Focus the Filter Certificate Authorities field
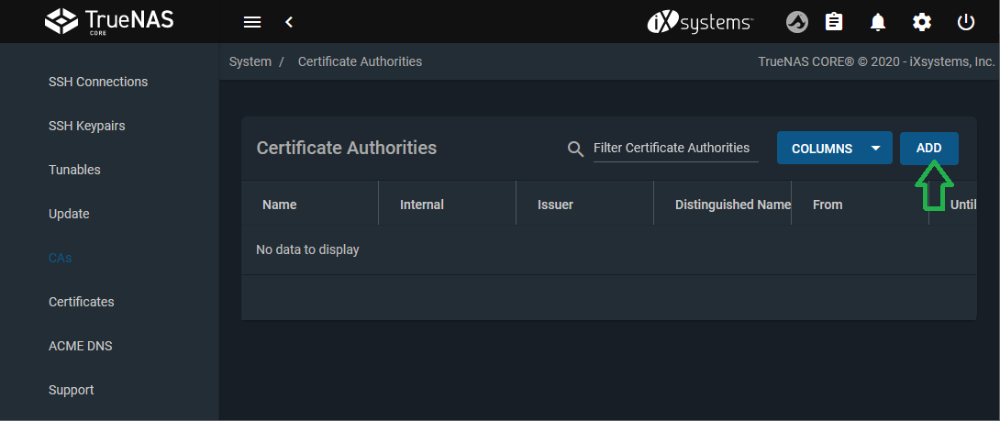The width and height of the screenshot is (1000, 421). pos(675,149)
